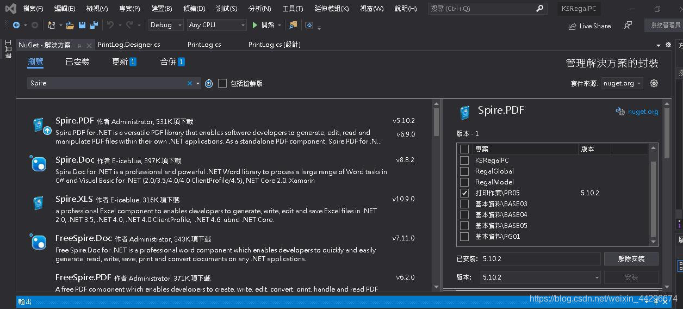Start debugging with the green play icon

point(255,25)
